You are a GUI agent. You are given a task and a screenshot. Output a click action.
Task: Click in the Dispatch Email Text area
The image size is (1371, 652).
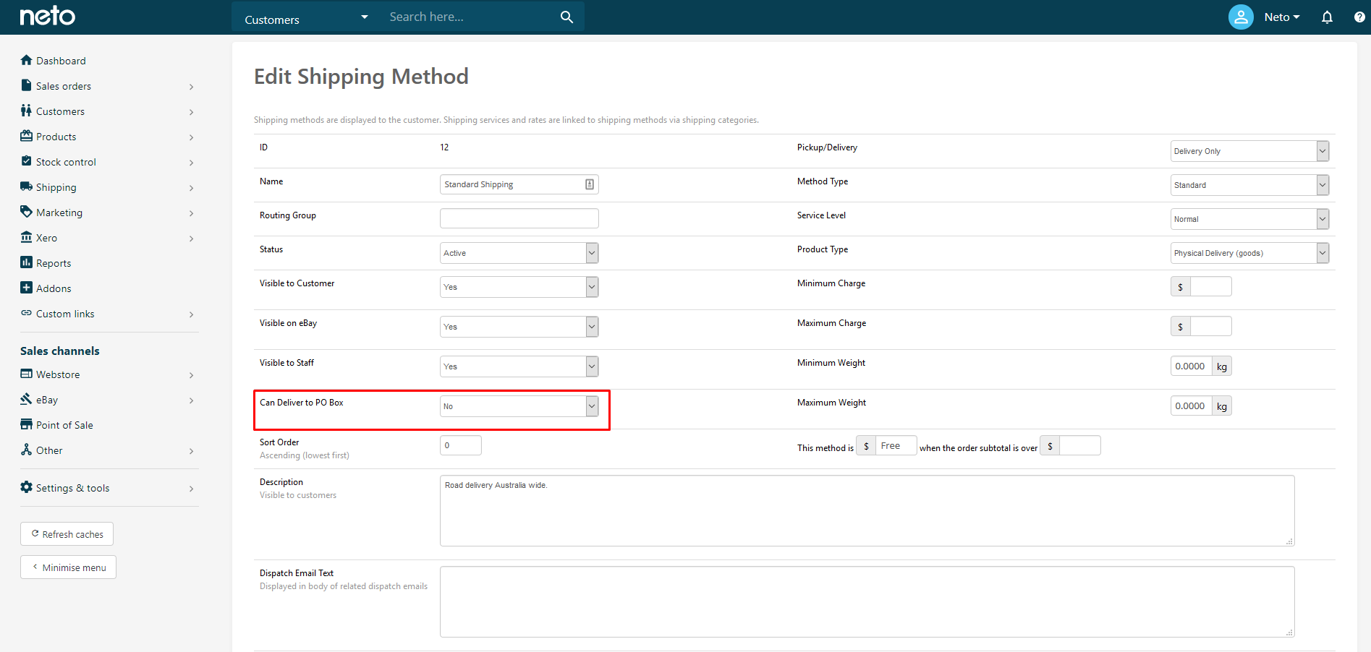point(867,601)
